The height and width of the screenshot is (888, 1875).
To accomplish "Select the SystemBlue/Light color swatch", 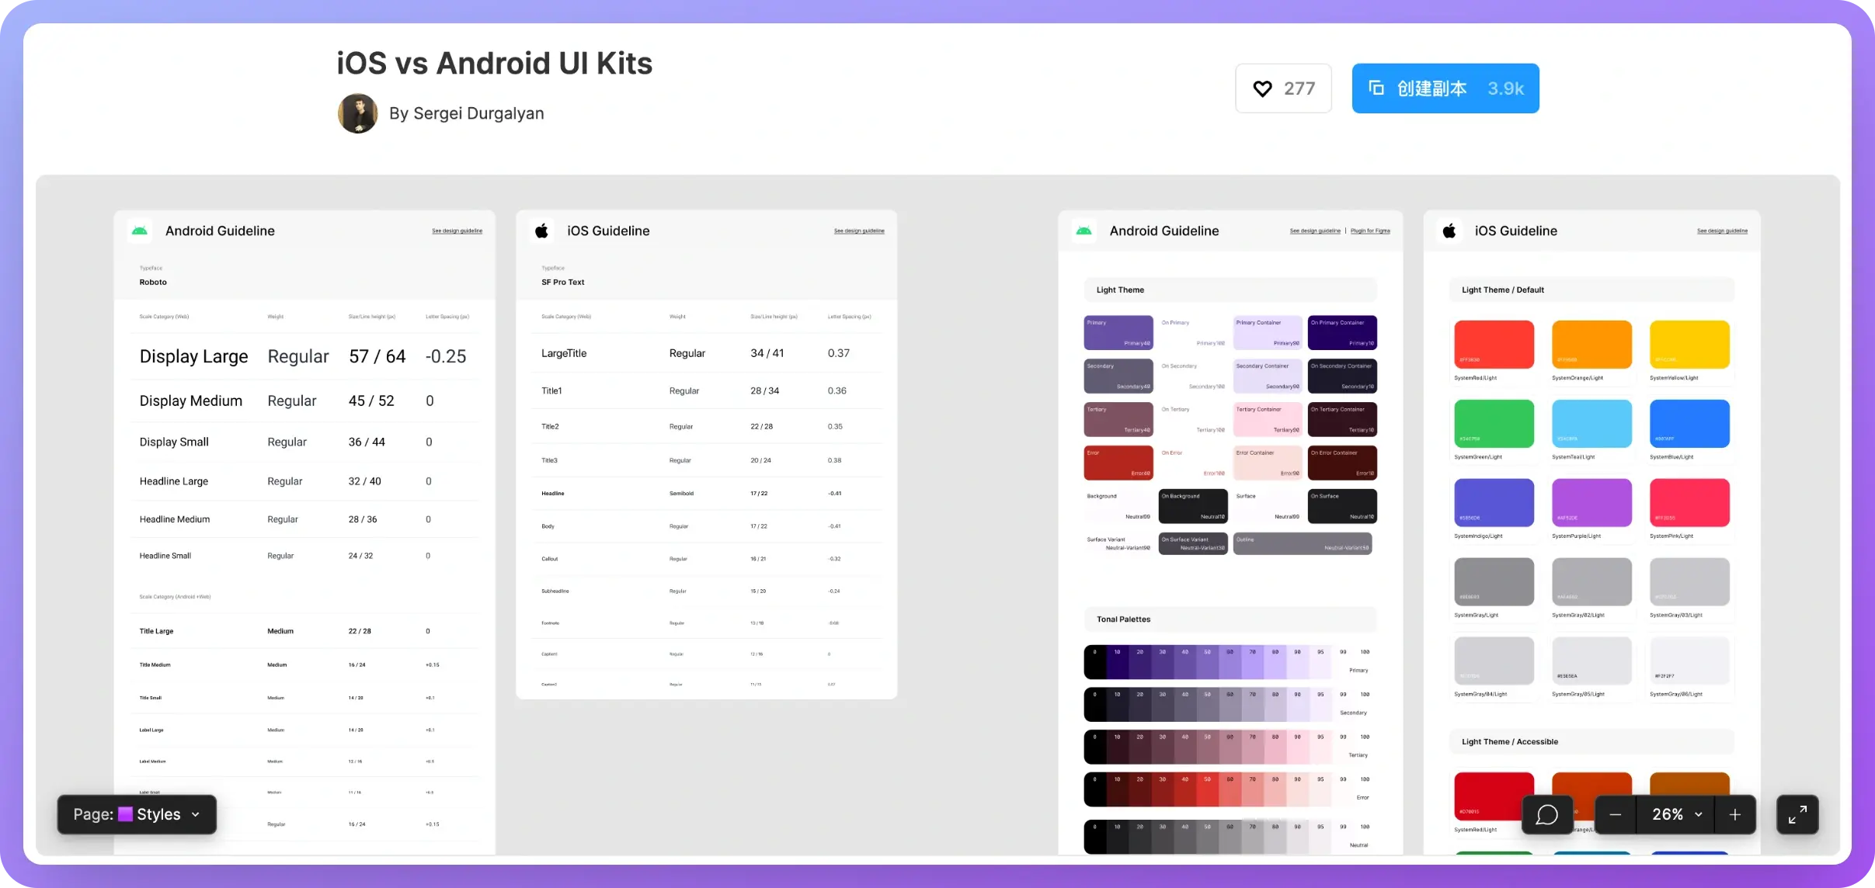I will click(x=1689, y=423).
